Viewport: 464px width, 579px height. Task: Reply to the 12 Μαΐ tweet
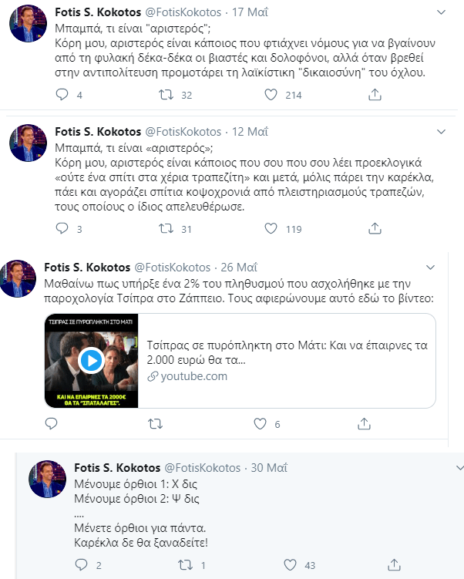pos(63,229)
